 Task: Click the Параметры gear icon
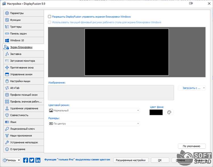pyautogui.click(x=7, y=13)
